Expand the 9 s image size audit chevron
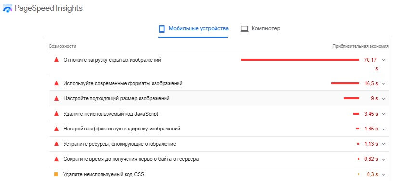Screen dimensions: 394x181 (x=383, y=99)
